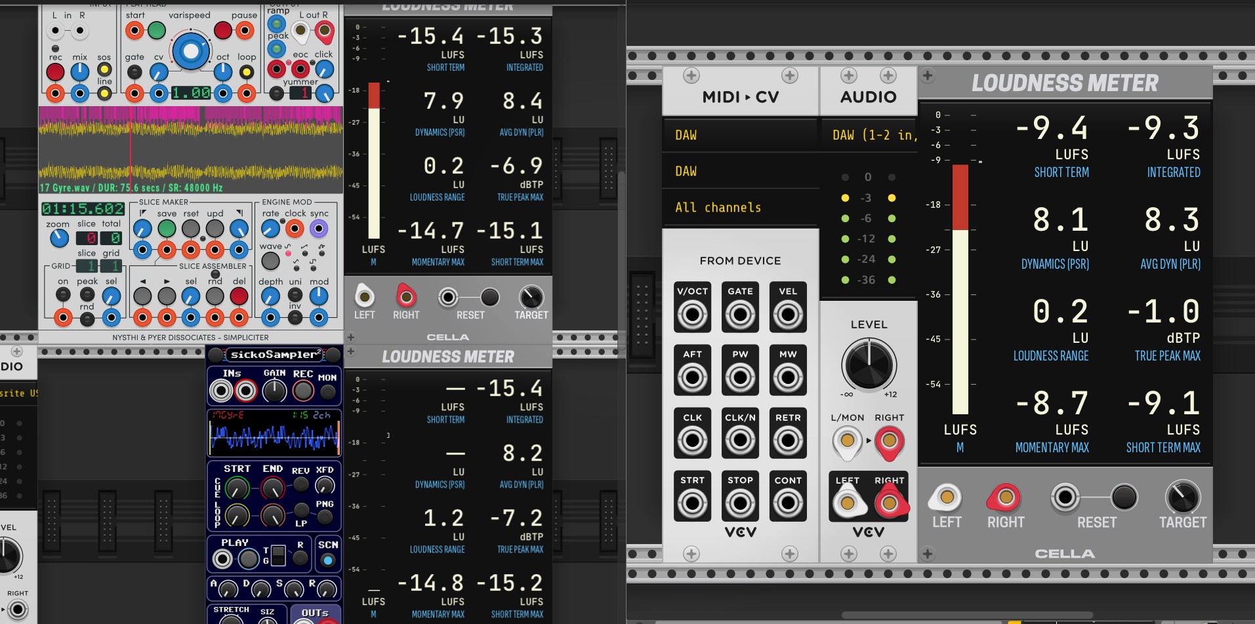
Task: Open the All channels MIDI dropdown
Action: pos(741,207)
